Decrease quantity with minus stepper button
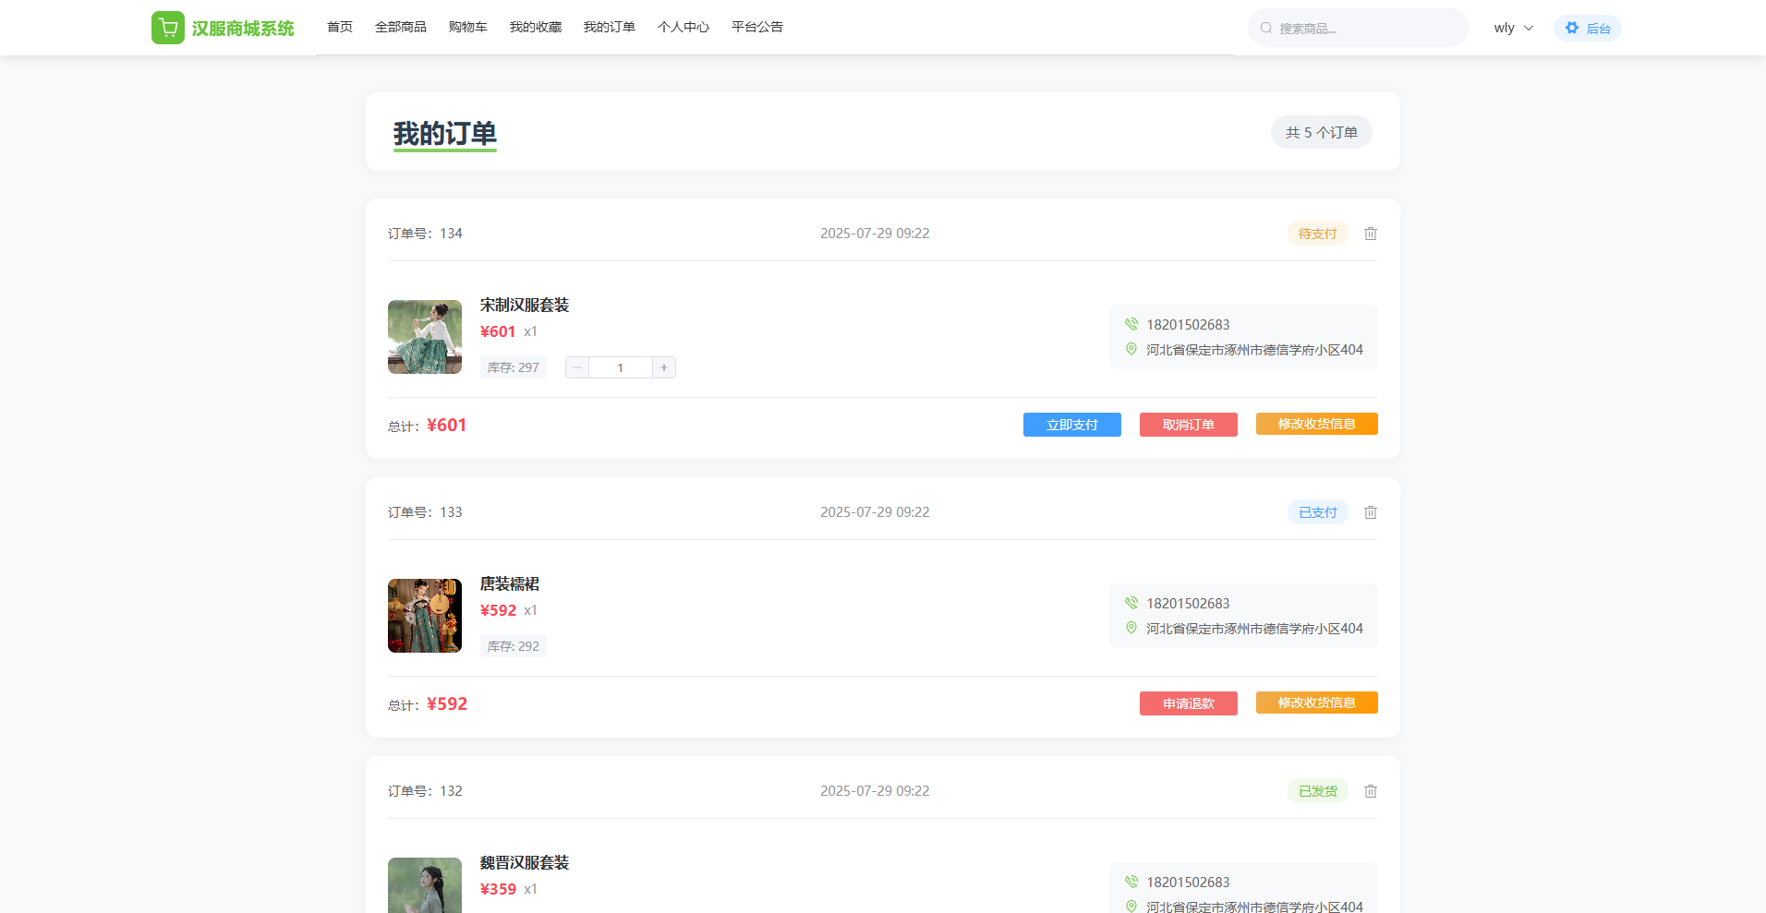The image size is (1766, 913). 577,367
